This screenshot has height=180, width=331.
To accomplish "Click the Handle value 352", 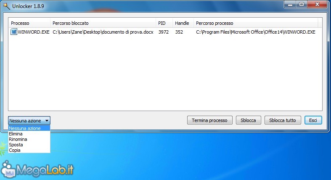I will pyautogui.click(x=179, y=32).
